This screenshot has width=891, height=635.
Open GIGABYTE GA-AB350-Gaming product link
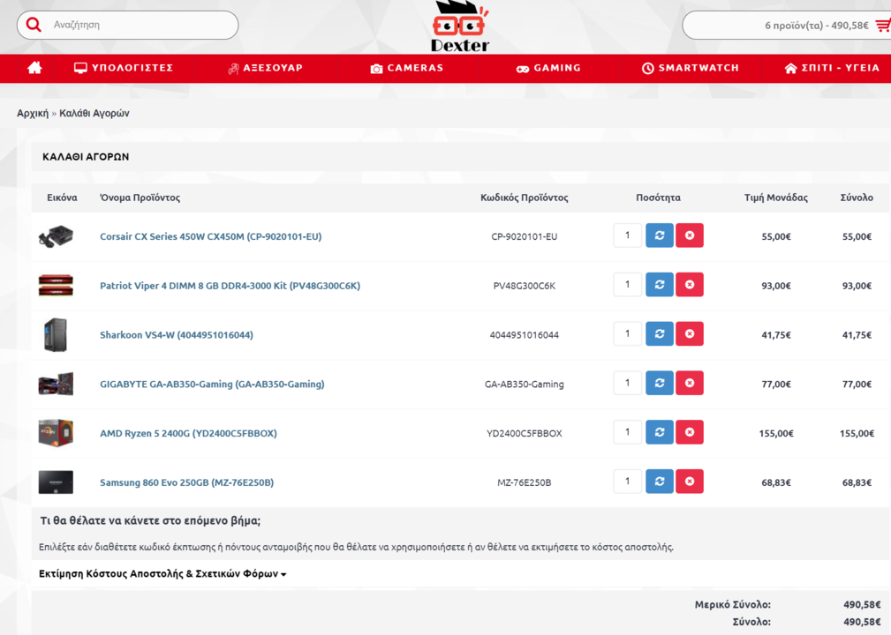tap(212, 385)
